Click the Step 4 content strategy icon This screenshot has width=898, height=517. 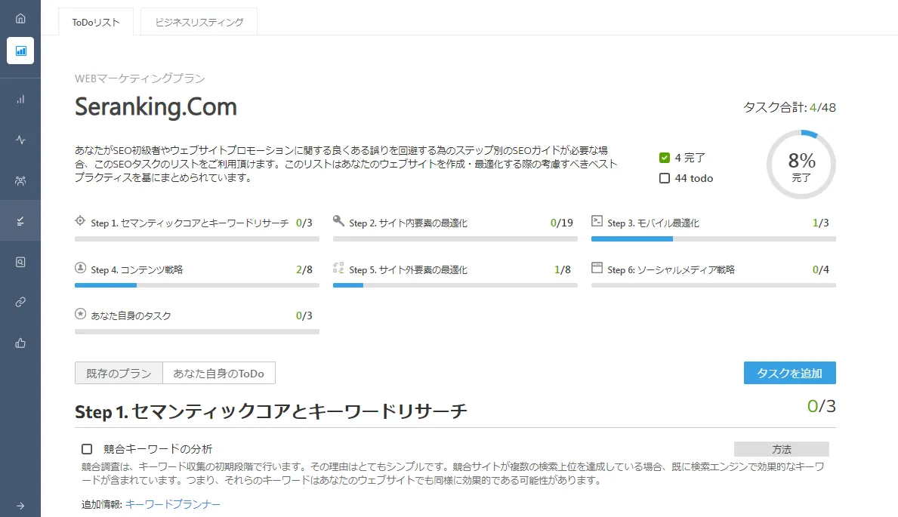pyautogui.click(x=80, y=268)
